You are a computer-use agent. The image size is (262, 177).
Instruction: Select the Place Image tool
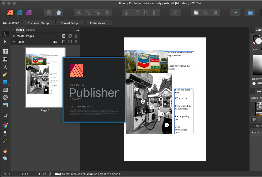[x=5, y=105]
